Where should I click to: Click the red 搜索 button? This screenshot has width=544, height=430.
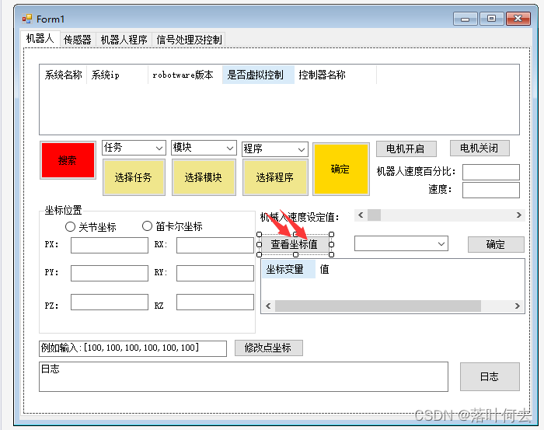coord(68,160)
